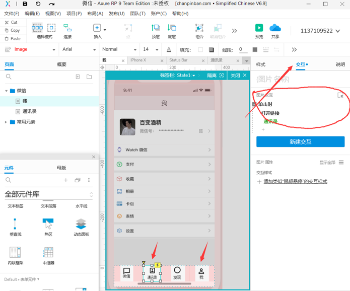
Task: Select the 动态面板 dynamic panel widget
Action: point(81,227)
